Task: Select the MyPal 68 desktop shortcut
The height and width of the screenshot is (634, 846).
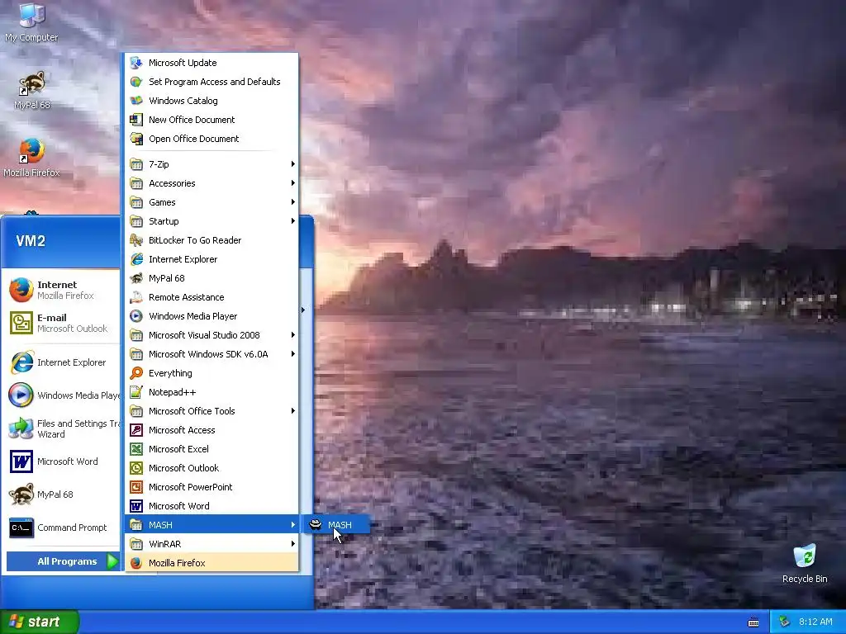Action: point(32,90)
